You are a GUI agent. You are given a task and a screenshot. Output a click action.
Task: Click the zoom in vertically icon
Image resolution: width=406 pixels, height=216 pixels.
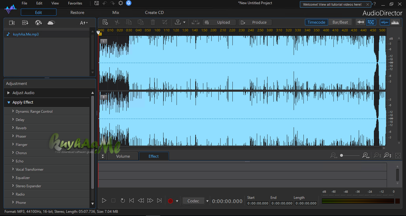[388, 155]
